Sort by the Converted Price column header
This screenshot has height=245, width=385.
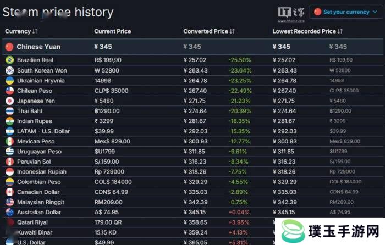pyautogui.click(x=209, y=31)
